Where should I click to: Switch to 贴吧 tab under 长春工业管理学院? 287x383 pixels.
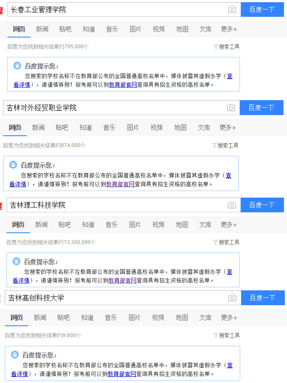tap(65, 29)
